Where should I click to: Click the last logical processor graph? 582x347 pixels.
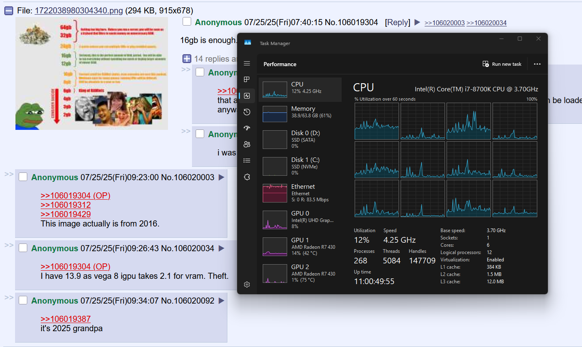515,198
